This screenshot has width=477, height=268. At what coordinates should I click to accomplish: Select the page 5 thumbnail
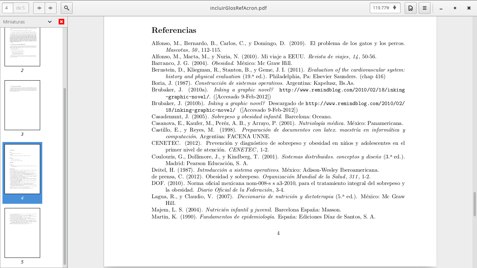[22, 233]
